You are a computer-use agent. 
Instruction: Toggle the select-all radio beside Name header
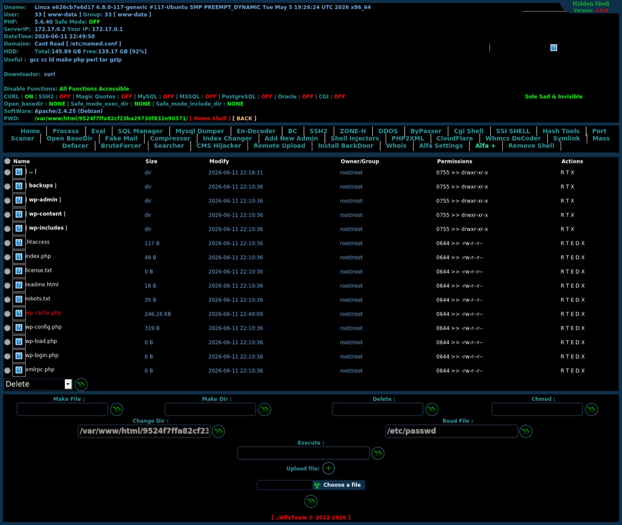[x=7, y=161]
